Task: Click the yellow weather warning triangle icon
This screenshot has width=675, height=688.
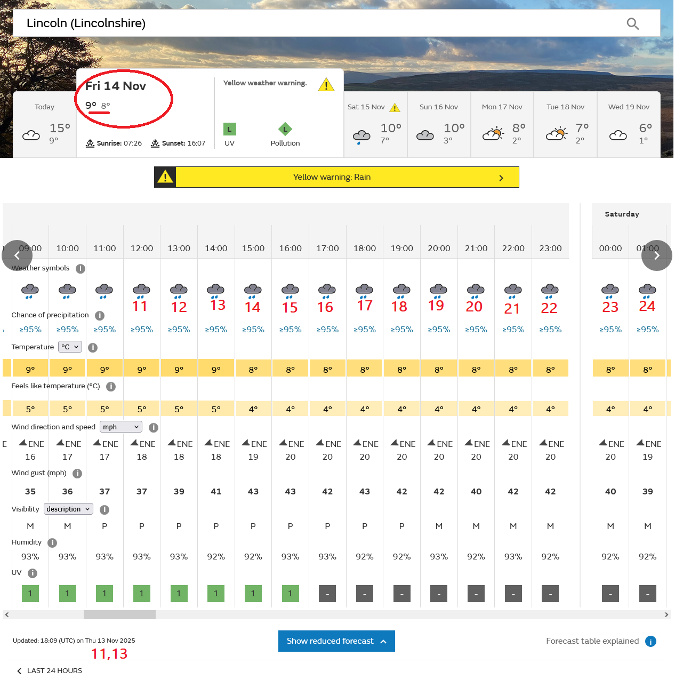Action: click(x=326, y=85)
